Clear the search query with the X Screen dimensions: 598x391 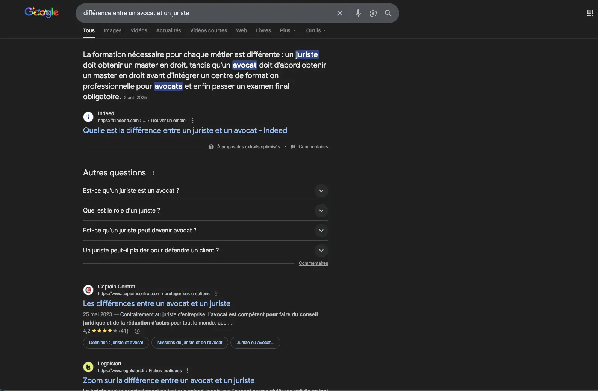click(339, 13)
